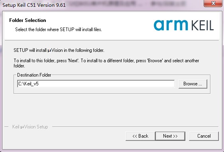Select the Folder Selection heading
The image size is (224, 152).
point(28,20)
